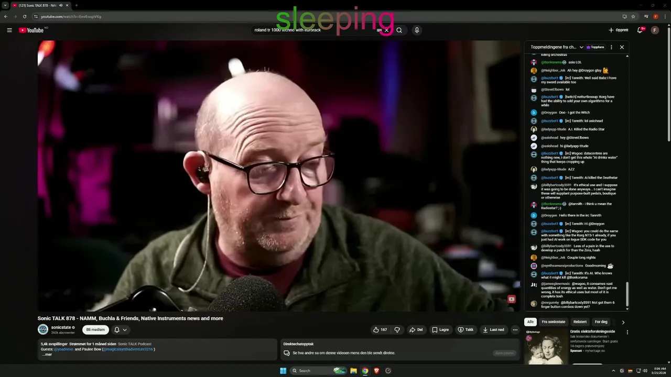
Task: Start voice search with microphone
Action: coord(417,30)
